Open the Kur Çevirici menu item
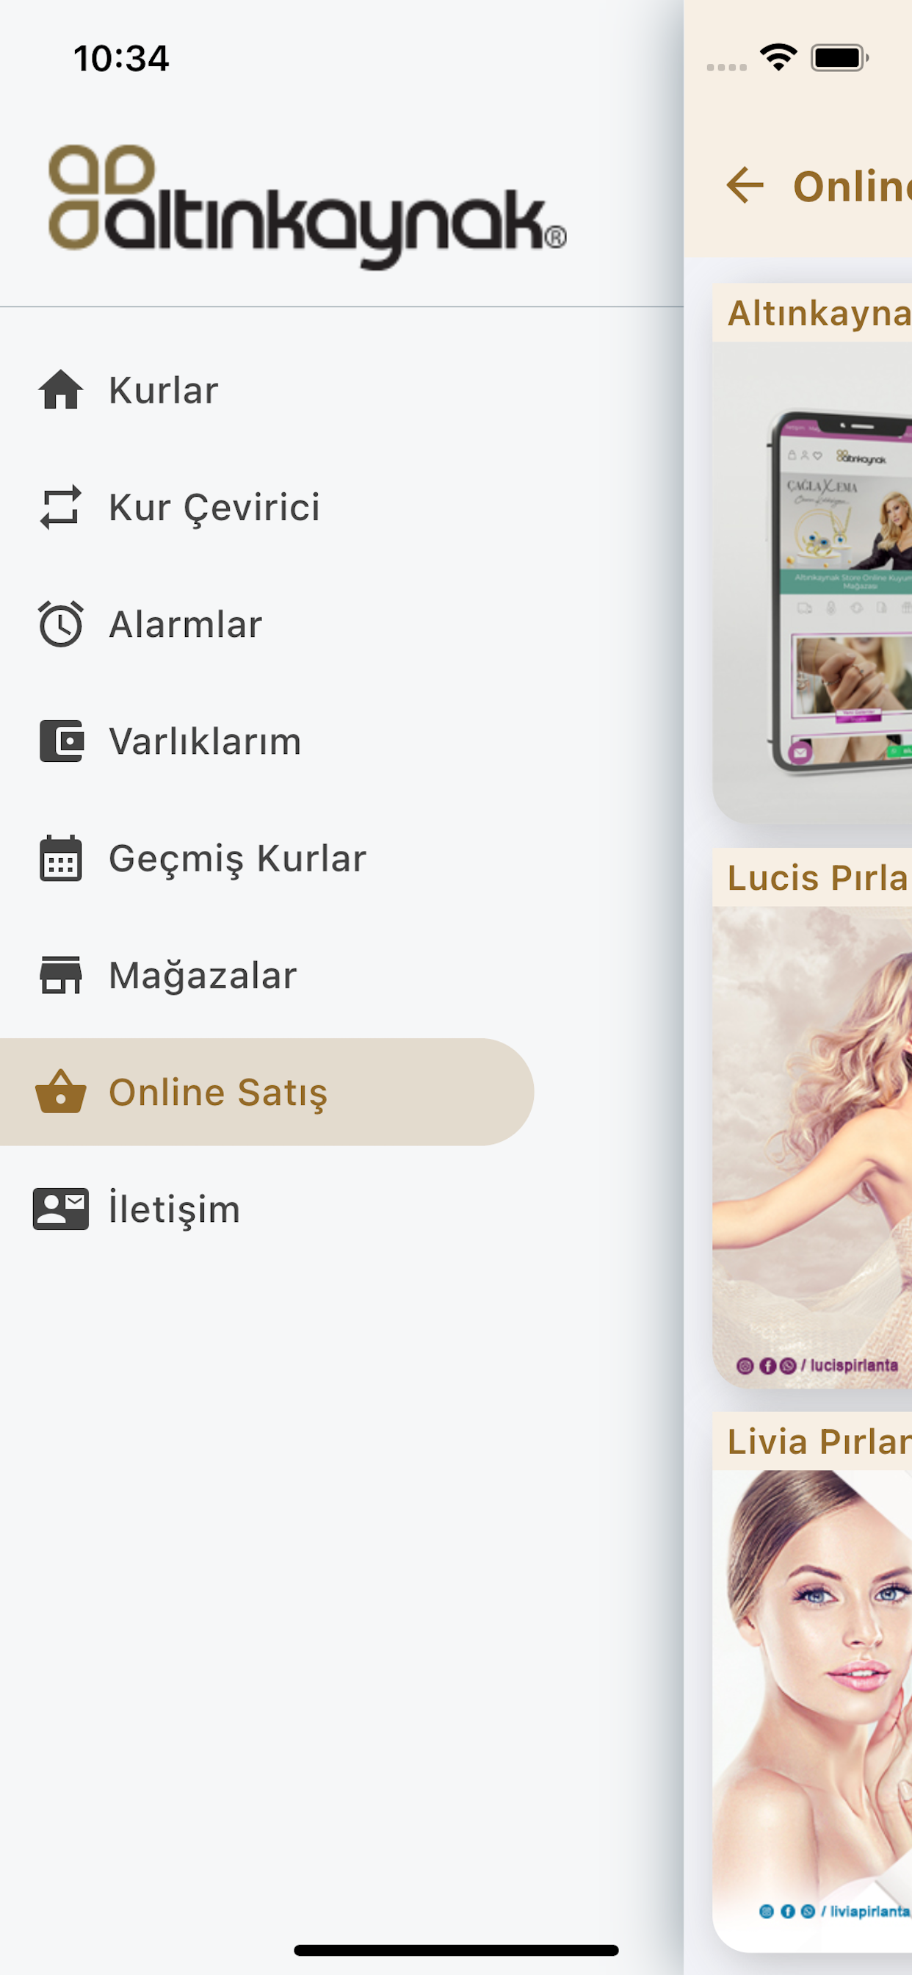 [267, 507]
